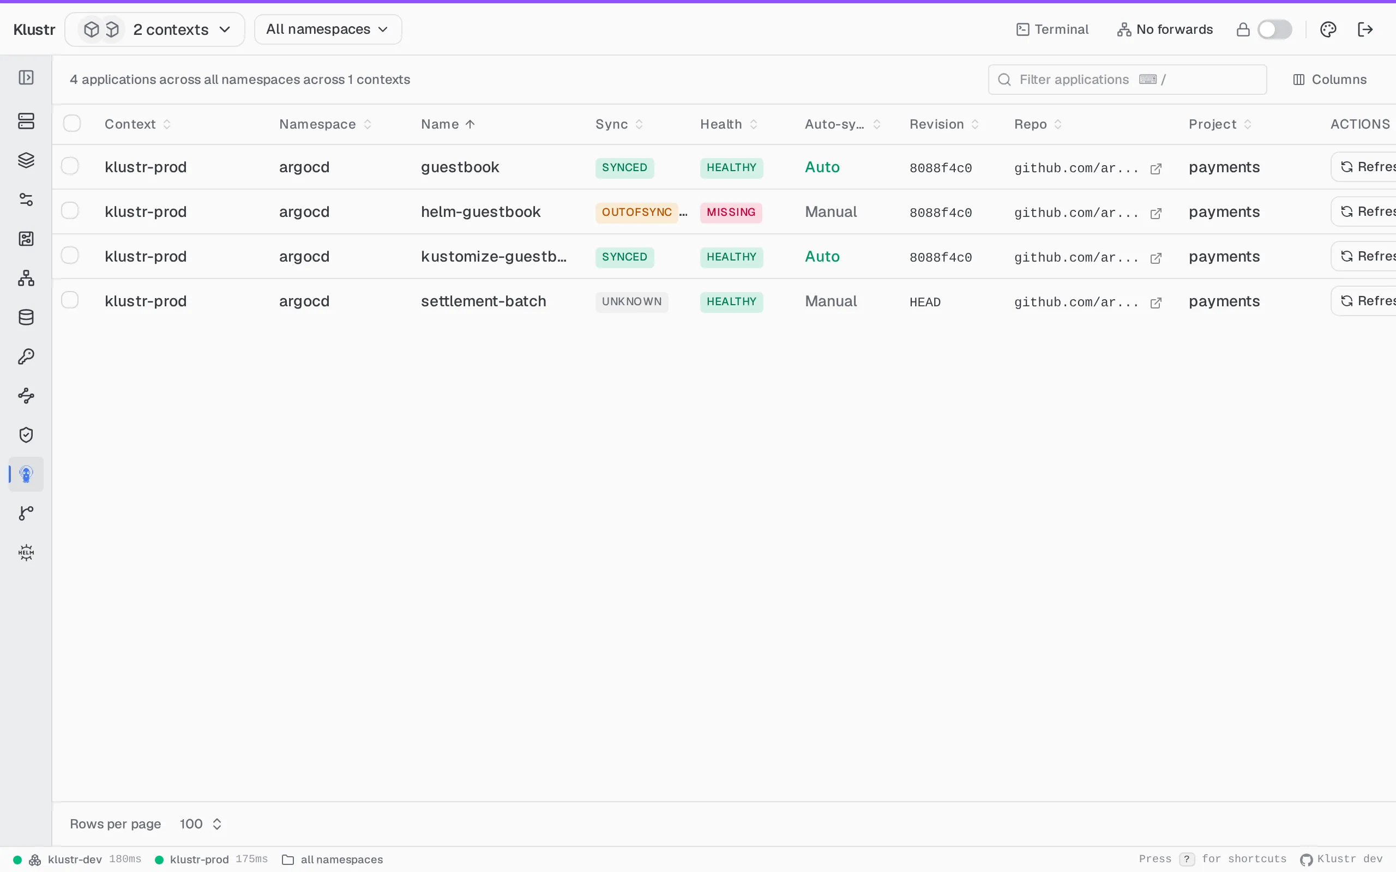1396x872 pixels.
Task: Collapse the sidebar panel icon
Action: [26, 77]
